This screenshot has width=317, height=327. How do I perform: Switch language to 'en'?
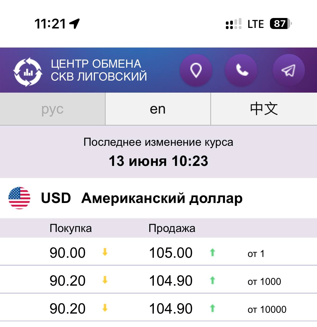click(158, 109)
